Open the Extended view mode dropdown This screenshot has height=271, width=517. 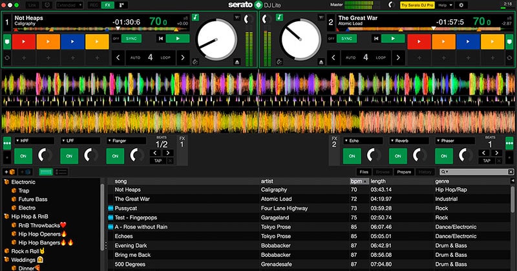[69, 5]
